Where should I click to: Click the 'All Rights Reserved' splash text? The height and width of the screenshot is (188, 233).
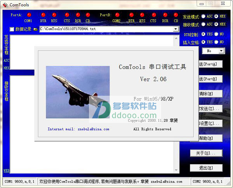(x=152, y=129)
